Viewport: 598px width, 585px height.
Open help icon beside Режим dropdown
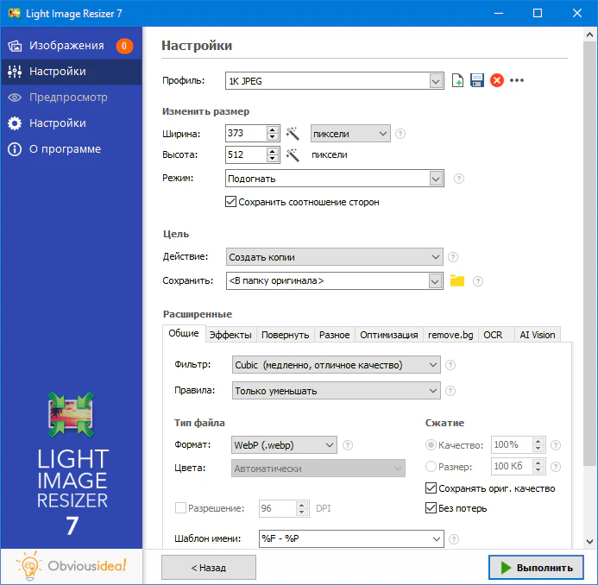pos(459,179)
